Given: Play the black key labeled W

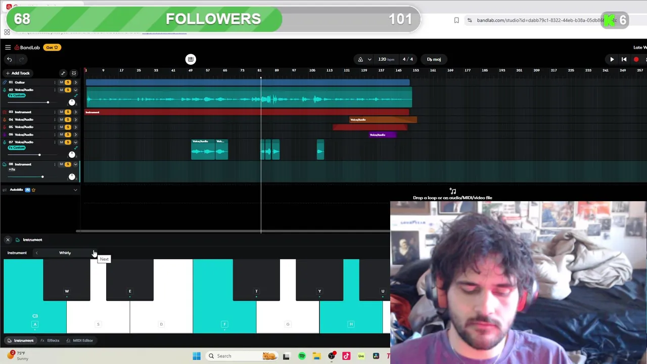Looking at the screenshot, I should 67,280.
